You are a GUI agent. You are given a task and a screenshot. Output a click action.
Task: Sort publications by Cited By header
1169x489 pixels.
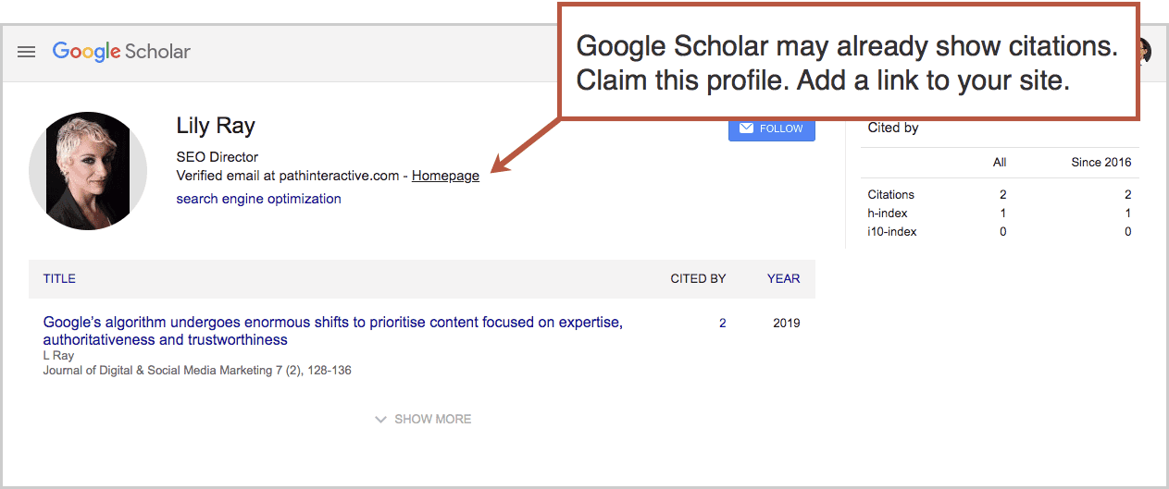tap(698, 278)
